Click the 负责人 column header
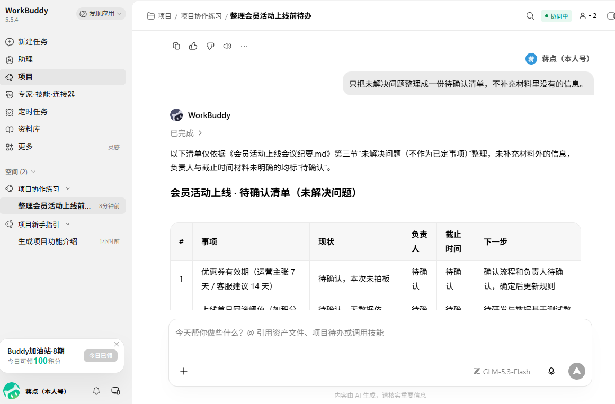615x404 pixels. point(420,241)
